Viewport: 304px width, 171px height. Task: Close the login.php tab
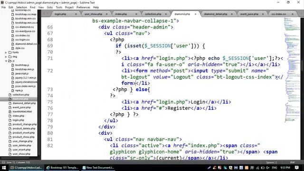76,14
